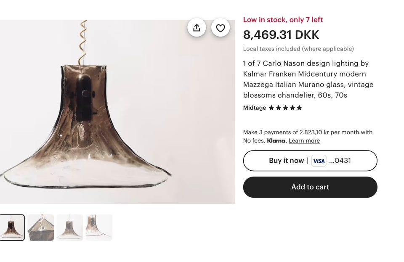Viewport: 404px width, 262px height.
Task: Click the Klarna 3 payments text
Action: (308, 132)
